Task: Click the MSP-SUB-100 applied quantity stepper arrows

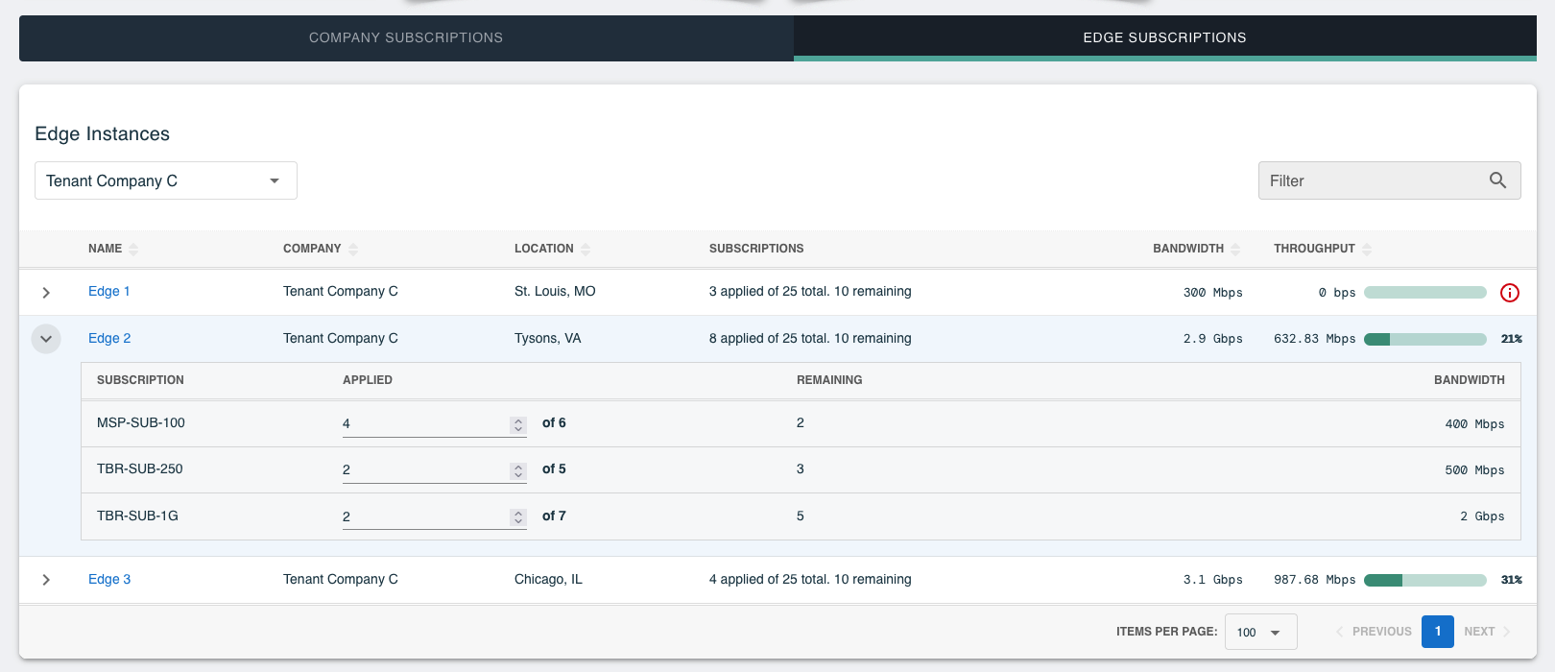Action: 518,424
